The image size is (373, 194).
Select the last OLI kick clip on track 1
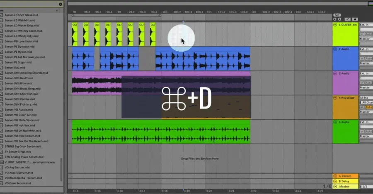point(153,34)
